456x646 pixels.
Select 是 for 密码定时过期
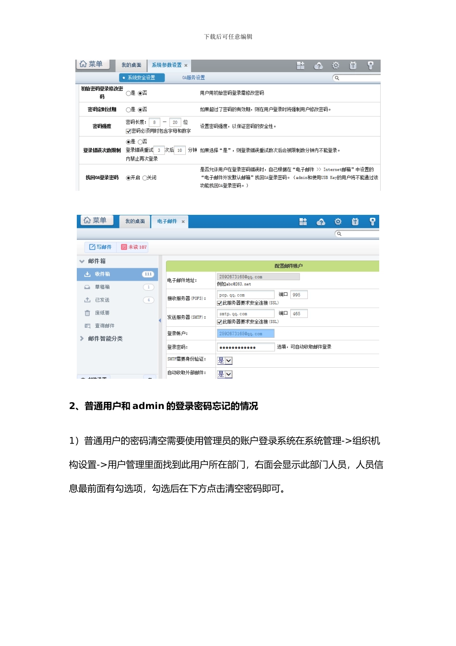(x=128, y=110)
